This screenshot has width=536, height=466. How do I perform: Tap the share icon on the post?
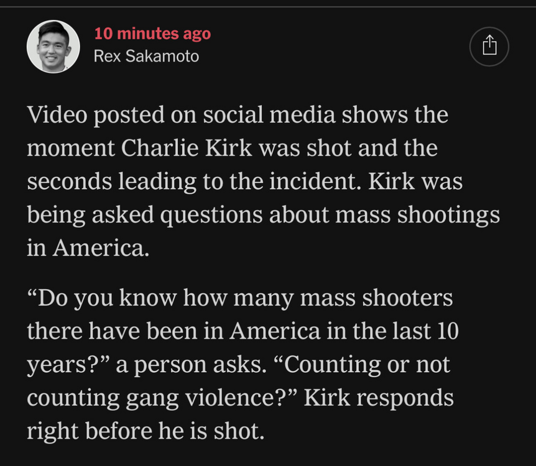489,46
